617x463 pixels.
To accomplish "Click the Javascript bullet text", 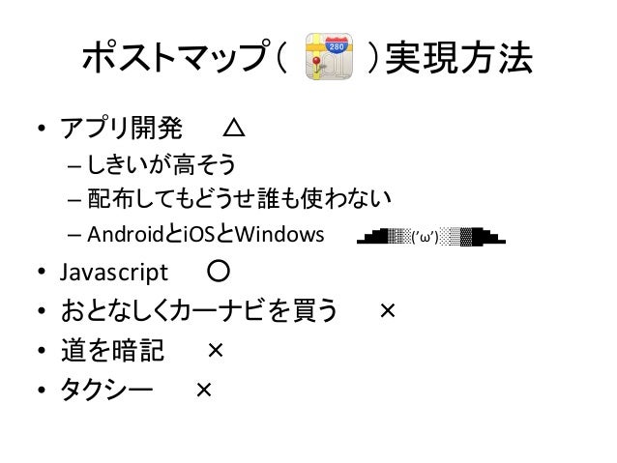I will [114, 273].
